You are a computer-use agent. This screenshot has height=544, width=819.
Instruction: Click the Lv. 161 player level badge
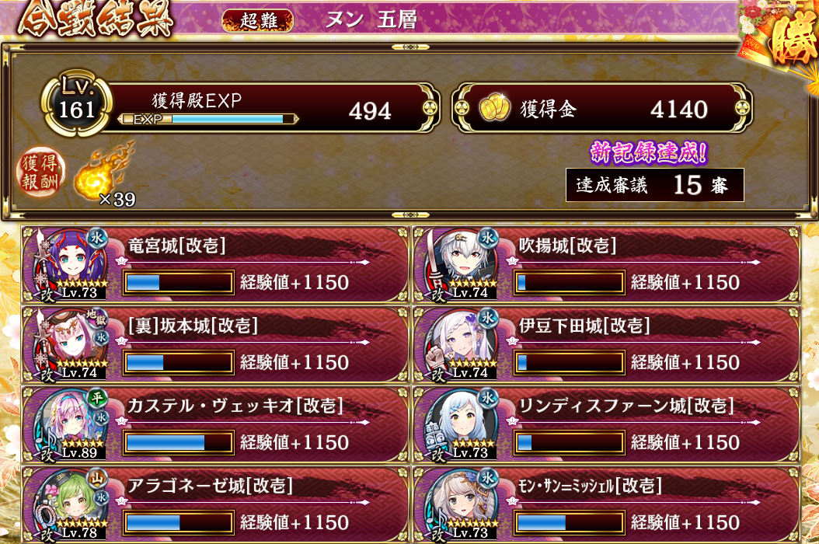[x=77, y=103]
